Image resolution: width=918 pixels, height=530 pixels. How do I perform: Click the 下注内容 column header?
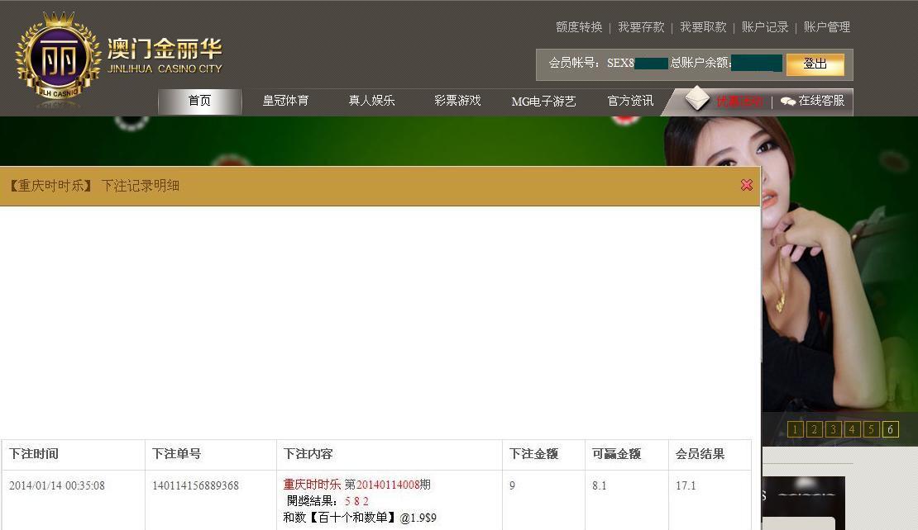click(x=308, y=454)
